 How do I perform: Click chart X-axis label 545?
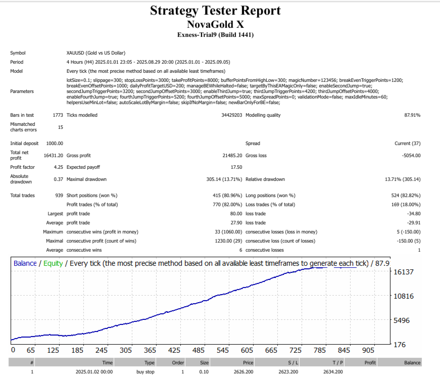pyautogui.click(x=222, y=351)
